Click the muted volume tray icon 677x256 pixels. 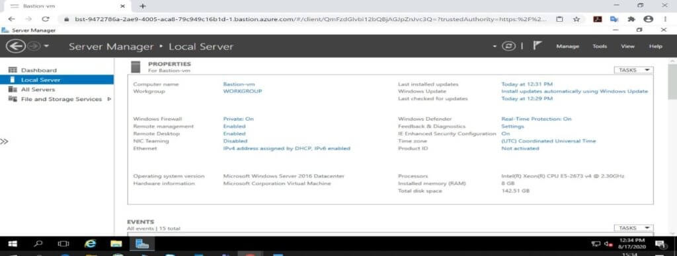pyautogui.click(x=609, y=244)
